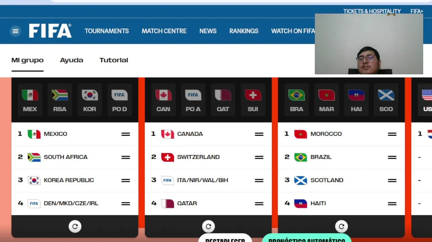The width and height of the screenshot is (432, 242).
Task: Click Brazil's reorder handle
Action: [392, 157]
